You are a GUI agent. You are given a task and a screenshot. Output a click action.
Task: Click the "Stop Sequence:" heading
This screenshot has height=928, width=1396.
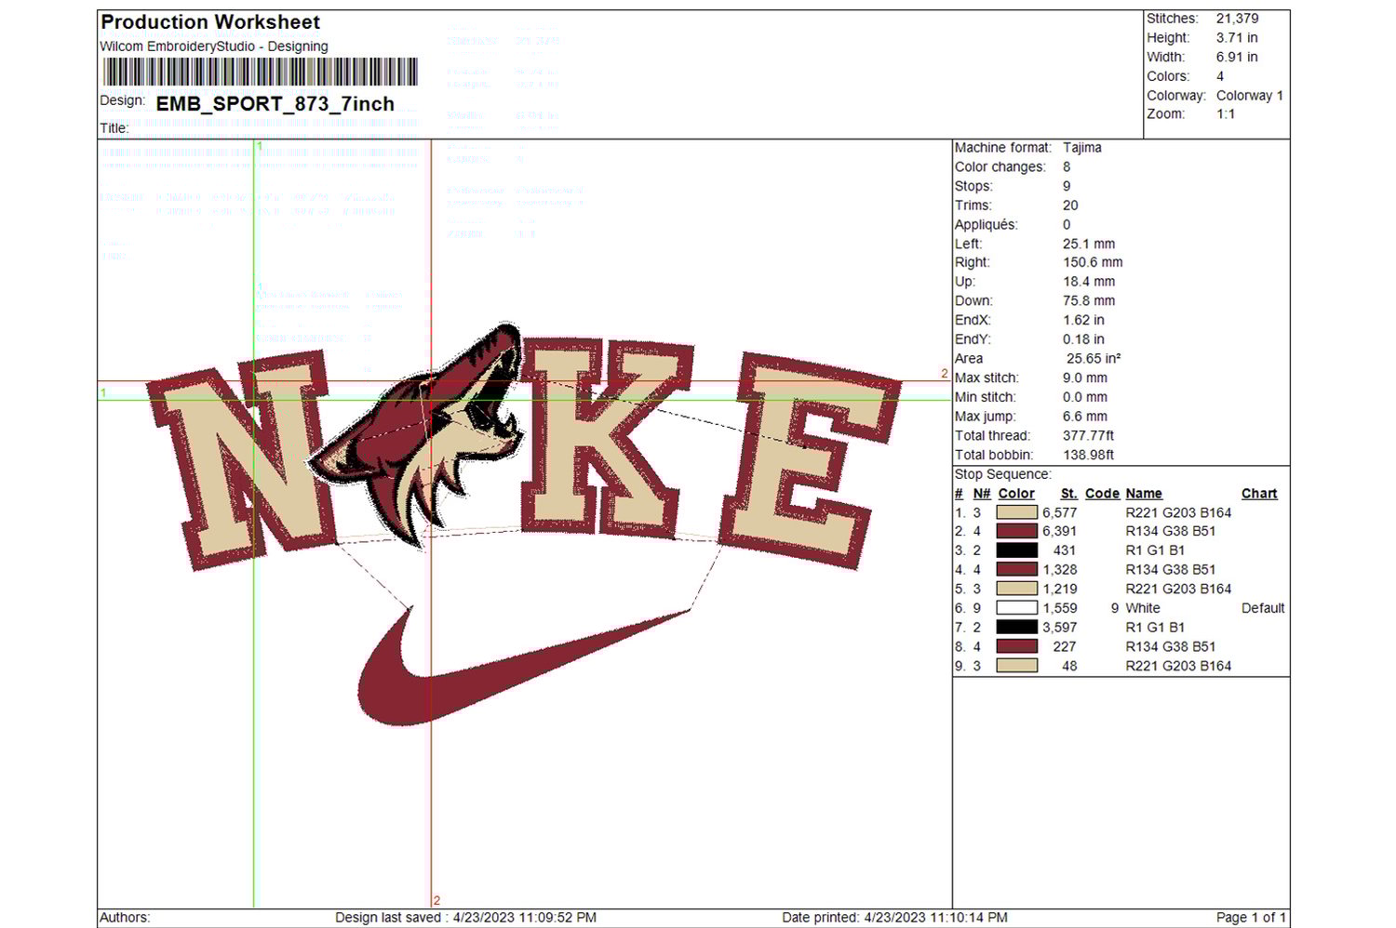(1003, 474)
